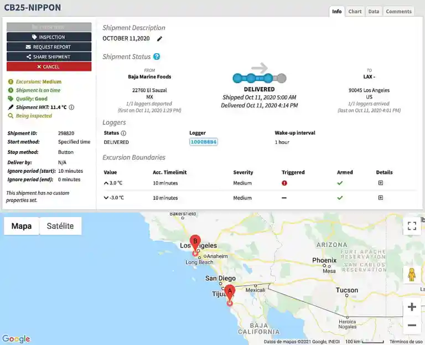425x345 pixels.
Task: Click the LAX - destination name
Action: pyautogui.click(x=369, y=77)
